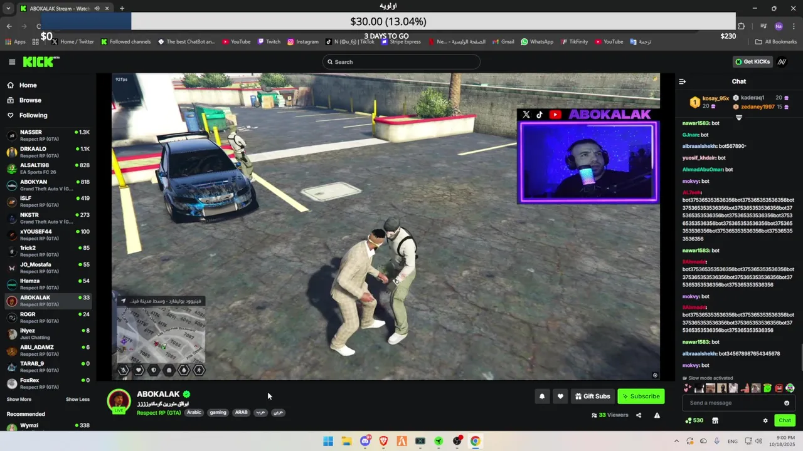Collapse followed channels with Show Less
803x451 pixels.
click(78, 400)
